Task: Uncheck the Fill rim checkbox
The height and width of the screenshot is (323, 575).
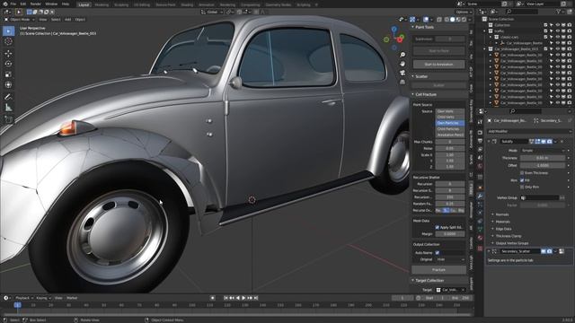Action: coord(522,180)
